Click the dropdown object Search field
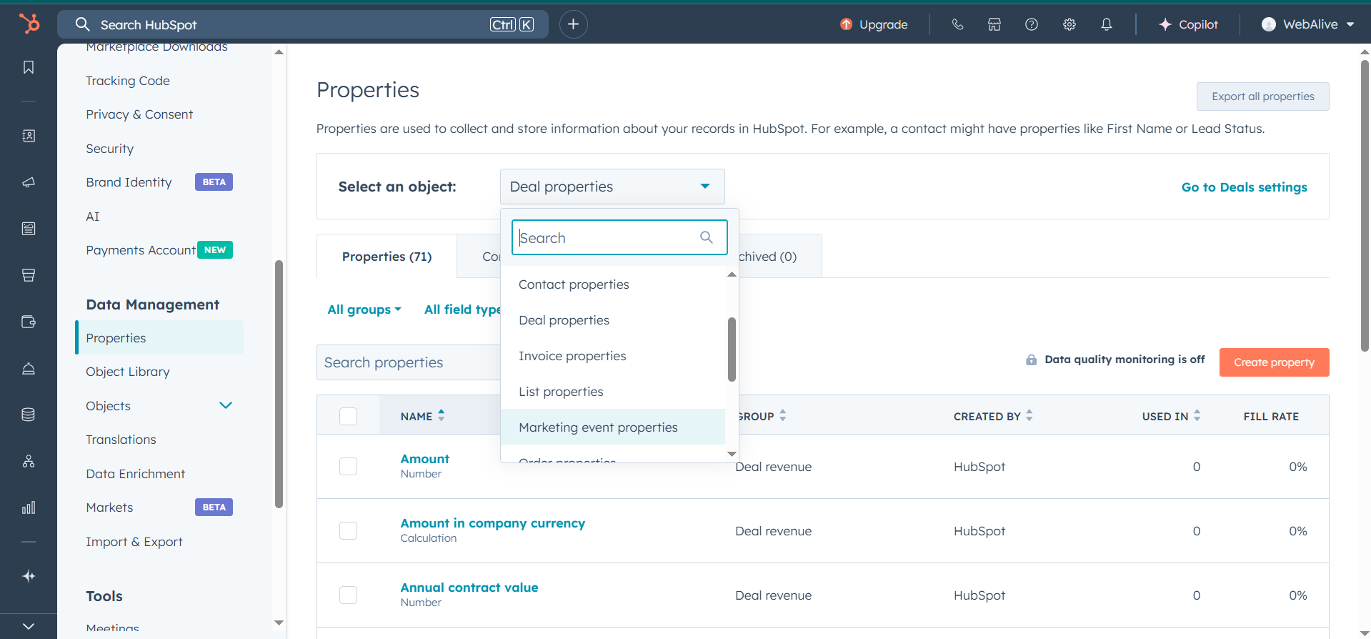The image size is (1371, 639). [x=619, y=237]
